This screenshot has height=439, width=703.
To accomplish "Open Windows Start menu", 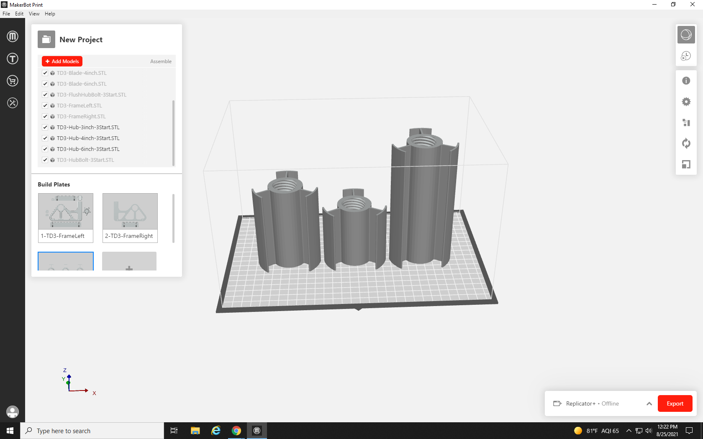I will 10,431.
